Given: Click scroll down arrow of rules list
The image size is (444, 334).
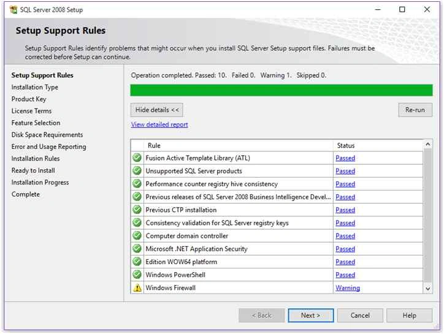Looking at the screenshot, I should (x=428, y=289).
